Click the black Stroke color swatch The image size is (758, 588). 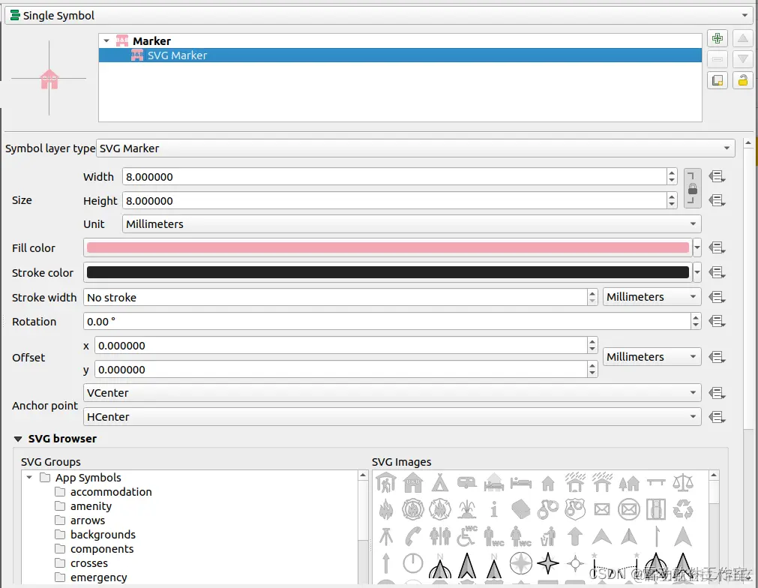[388, 273]
